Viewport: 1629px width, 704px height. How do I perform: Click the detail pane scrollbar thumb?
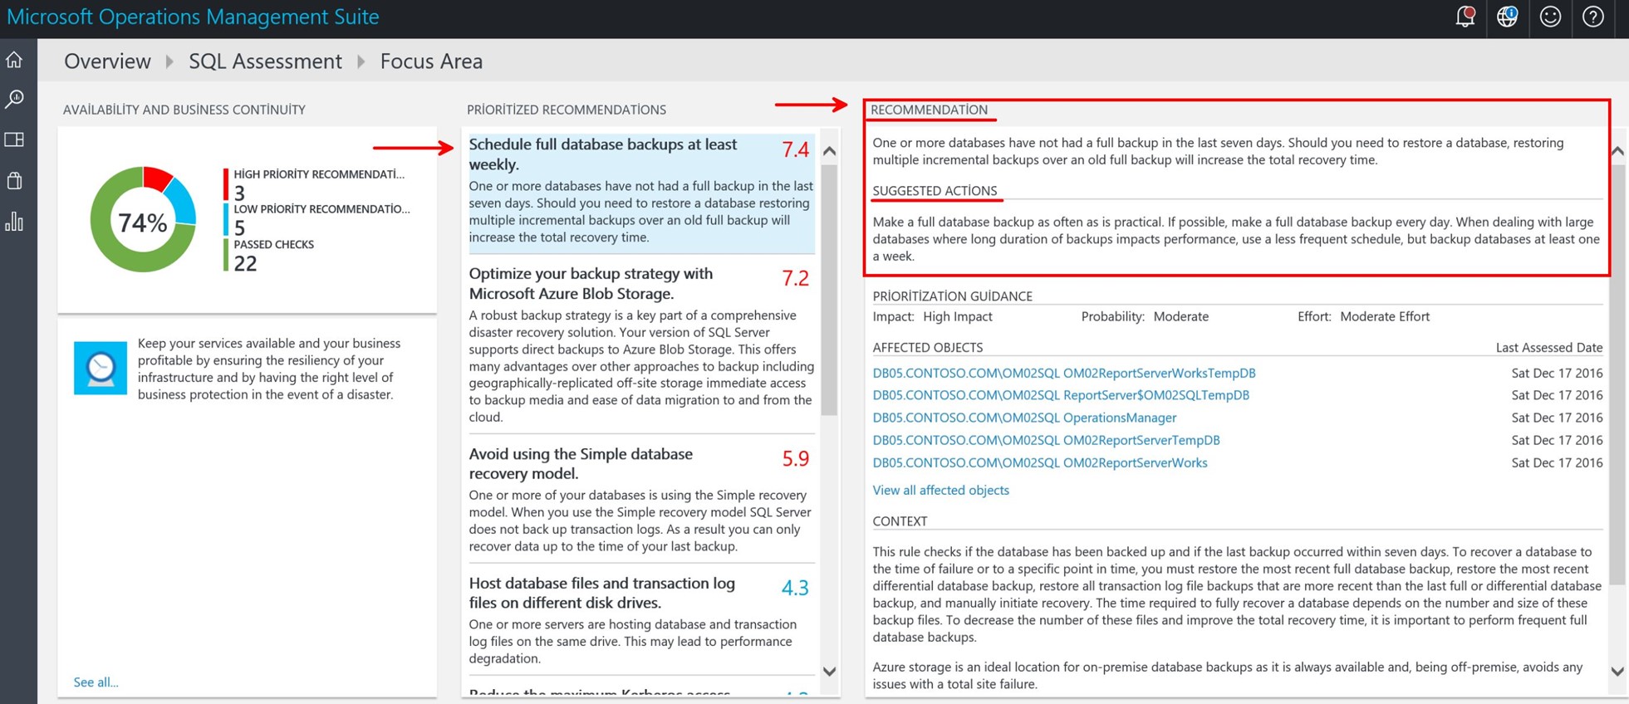pyautogui.click(x=1617, y=374)
